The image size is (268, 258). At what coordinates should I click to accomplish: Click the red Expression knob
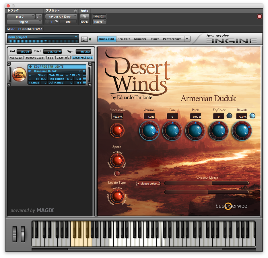point(117,131)
